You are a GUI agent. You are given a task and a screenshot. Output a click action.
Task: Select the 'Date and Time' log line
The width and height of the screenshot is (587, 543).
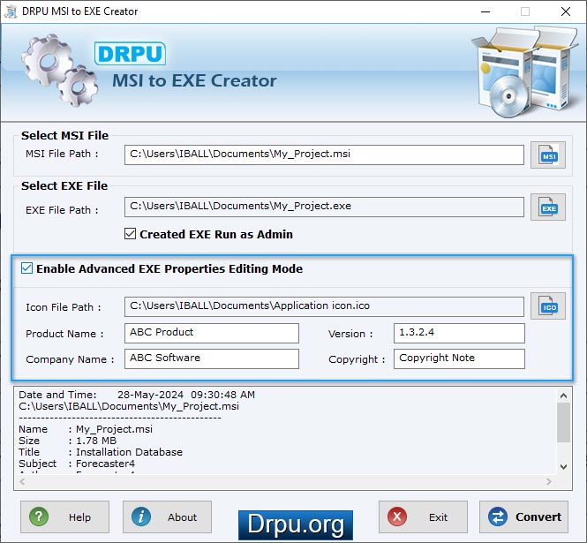[x=137, y=395]
